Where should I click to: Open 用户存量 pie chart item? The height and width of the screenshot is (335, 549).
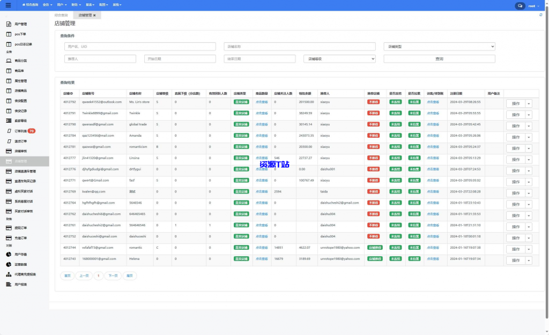click(20, 254)
